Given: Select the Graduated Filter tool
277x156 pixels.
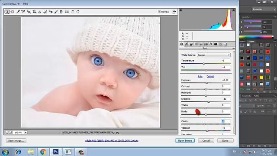Looking at the screenshot, I should point(61,12).
